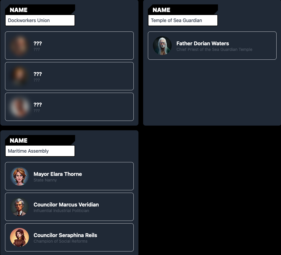The height and width of the screenshot is (255, 281).
Task: Focus the Temple of Sea Guardian name field
Action: (x=183, y=20)
